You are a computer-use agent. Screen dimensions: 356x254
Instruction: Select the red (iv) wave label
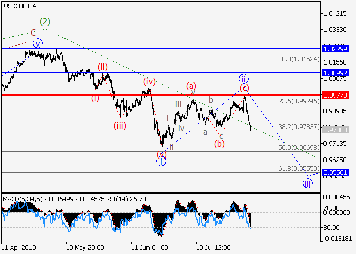(x=149, y=81)
